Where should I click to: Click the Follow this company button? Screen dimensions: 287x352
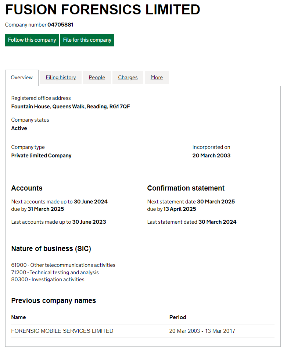pos(32,40)
